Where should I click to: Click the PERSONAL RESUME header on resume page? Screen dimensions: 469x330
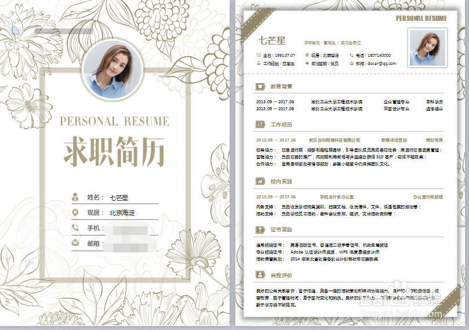421,19
